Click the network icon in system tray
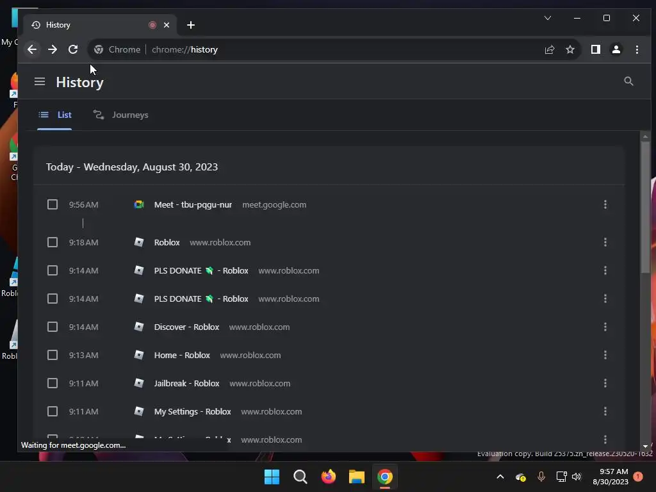The width and height of the screenshot is (656, 492). coord(561,477)
